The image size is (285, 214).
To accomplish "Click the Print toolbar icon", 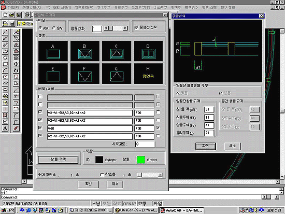I will click(x=27, y=15).
